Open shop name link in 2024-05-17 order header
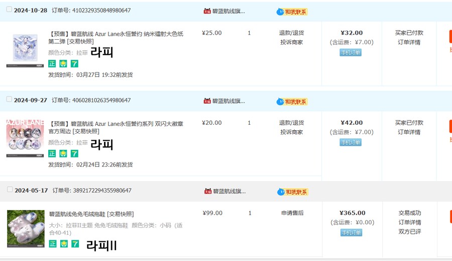The width and height of the screenshot is (452, 261). [x=230, y=191]
